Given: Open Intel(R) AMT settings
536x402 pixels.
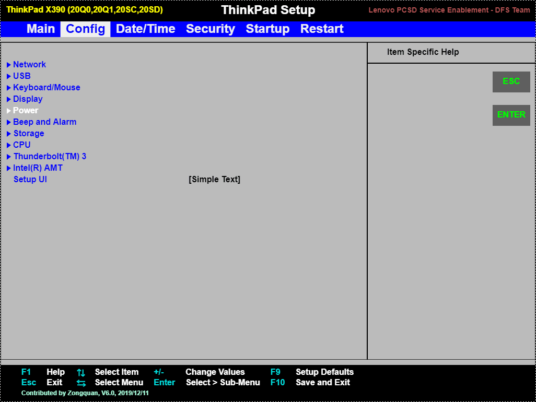Looking at the screenshot, I should (x=38, y=168).
